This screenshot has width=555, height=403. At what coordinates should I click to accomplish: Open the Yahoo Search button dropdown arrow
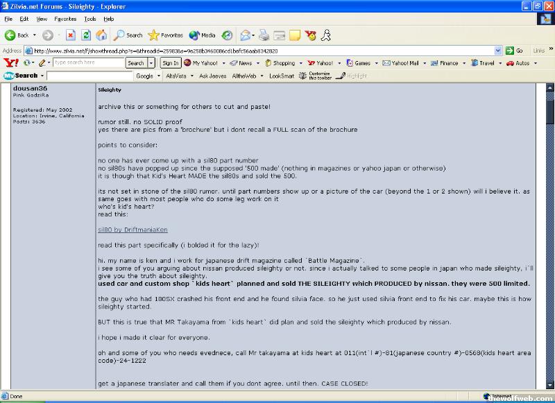[152, 63]
